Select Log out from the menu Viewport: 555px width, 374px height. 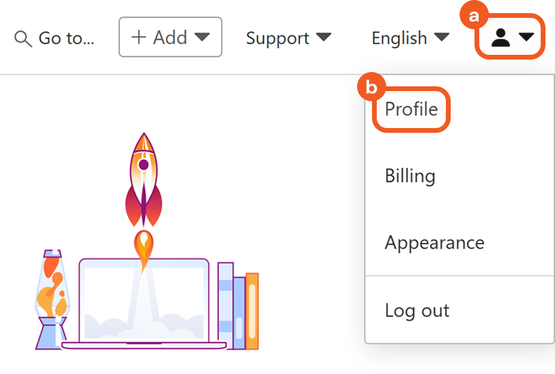click(x=417, y=310)
